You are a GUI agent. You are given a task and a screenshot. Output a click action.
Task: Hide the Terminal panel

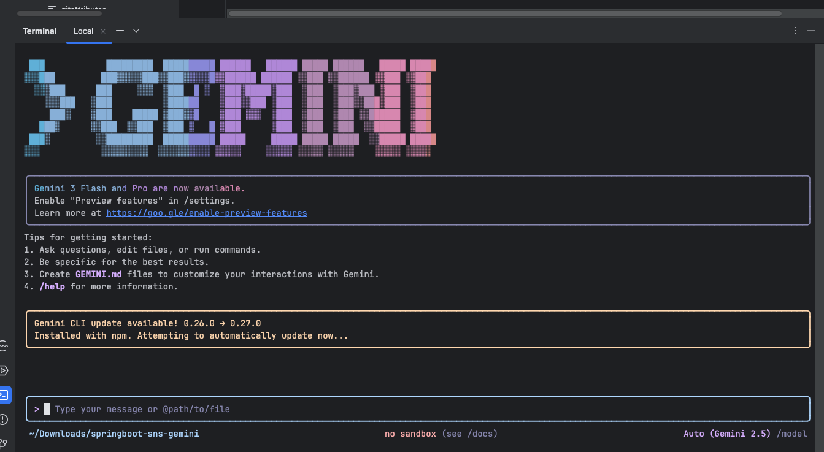pos(811,31)
